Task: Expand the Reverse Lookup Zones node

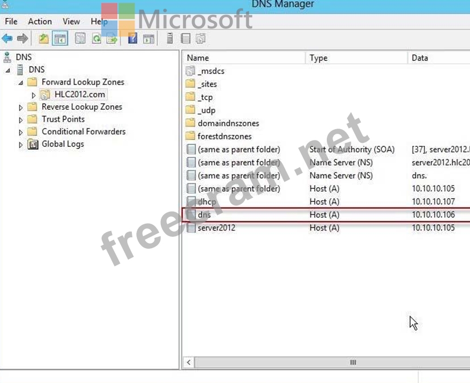Action: click(20, 108)
